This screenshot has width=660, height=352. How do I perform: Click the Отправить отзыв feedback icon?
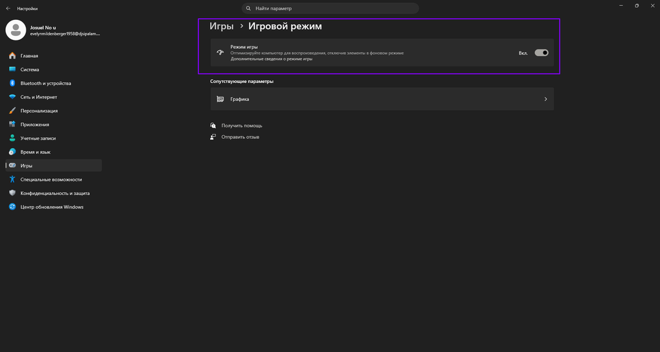(x=213, y=137)
